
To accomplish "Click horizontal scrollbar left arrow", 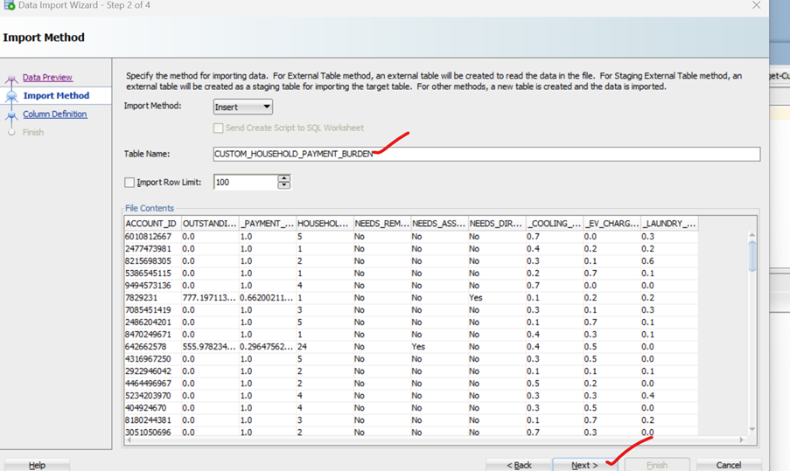I will [x=129, y=440].
